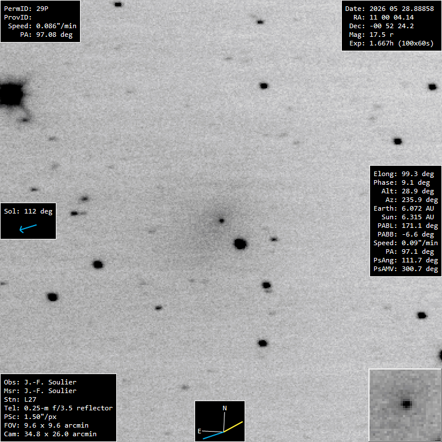Select the "PermID: 29P" text
The height and width of the screenshot is (442, 442).
pos(26,9)
